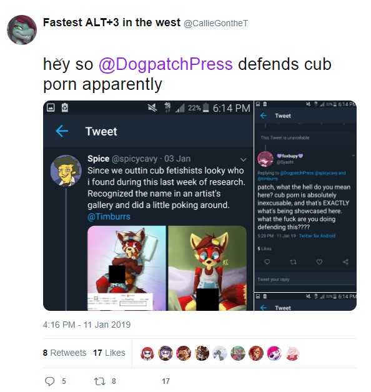
Task: Open the fox artwork thumbnail
Action: coord(207,268)
